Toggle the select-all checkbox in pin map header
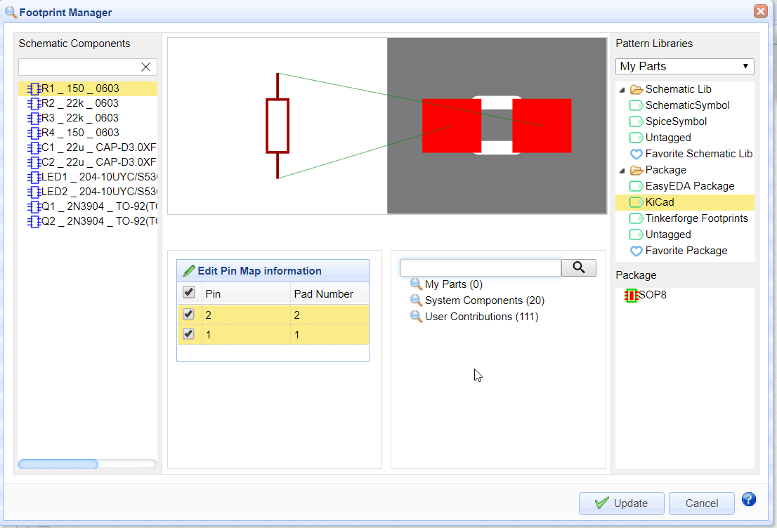The width and height of the screenshot is (777, 528). tap(189, 293)
